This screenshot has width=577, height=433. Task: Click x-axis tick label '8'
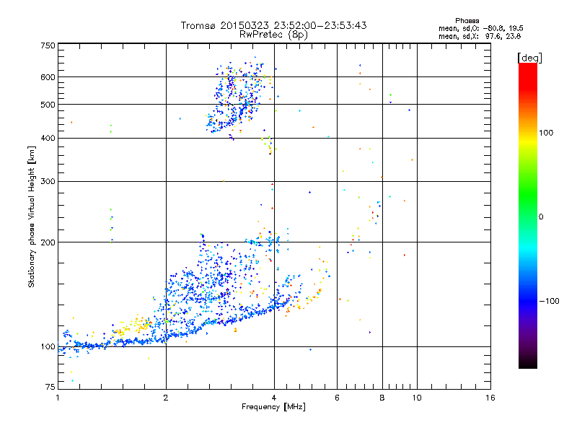pos(382,398)
